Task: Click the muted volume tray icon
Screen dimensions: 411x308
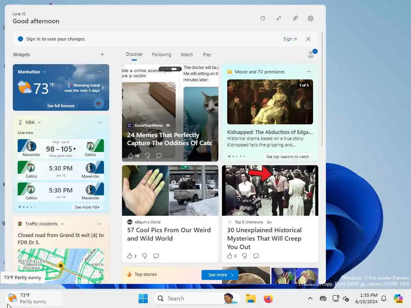Action: click(346, 298)
